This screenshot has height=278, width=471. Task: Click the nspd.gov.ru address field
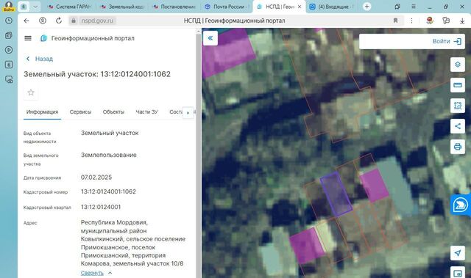coord(97,21)
